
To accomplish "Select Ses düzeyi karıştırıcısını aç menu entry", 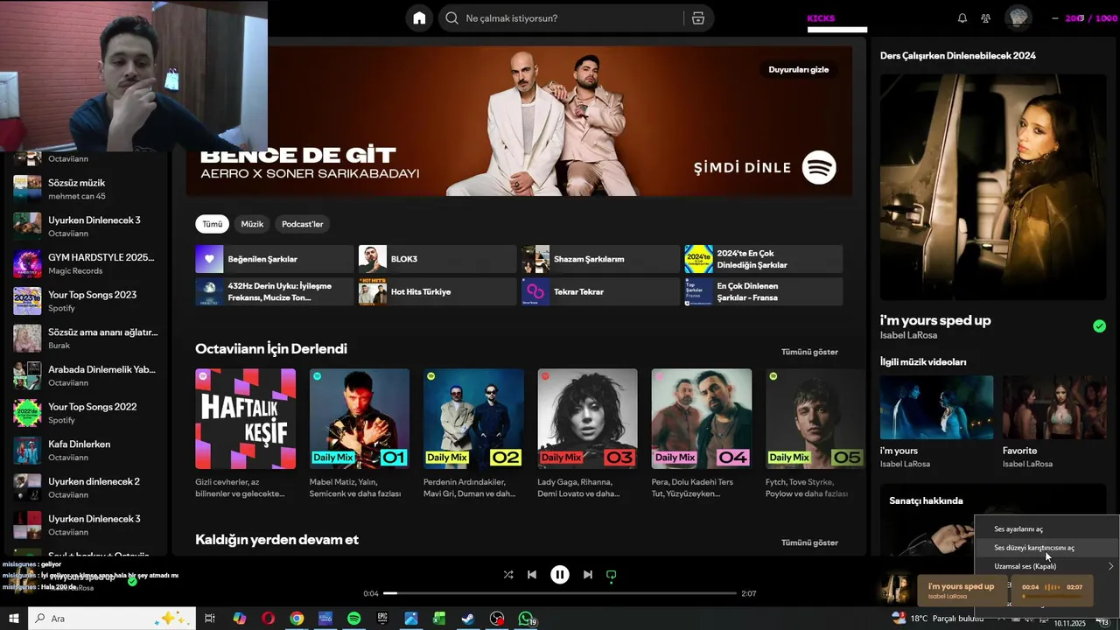I will [1047, 548].
